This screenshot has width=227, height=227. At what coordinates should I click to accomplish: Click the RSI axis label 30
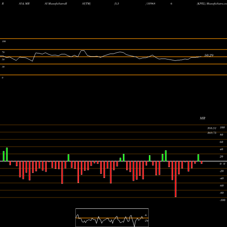tap(3, 67)
